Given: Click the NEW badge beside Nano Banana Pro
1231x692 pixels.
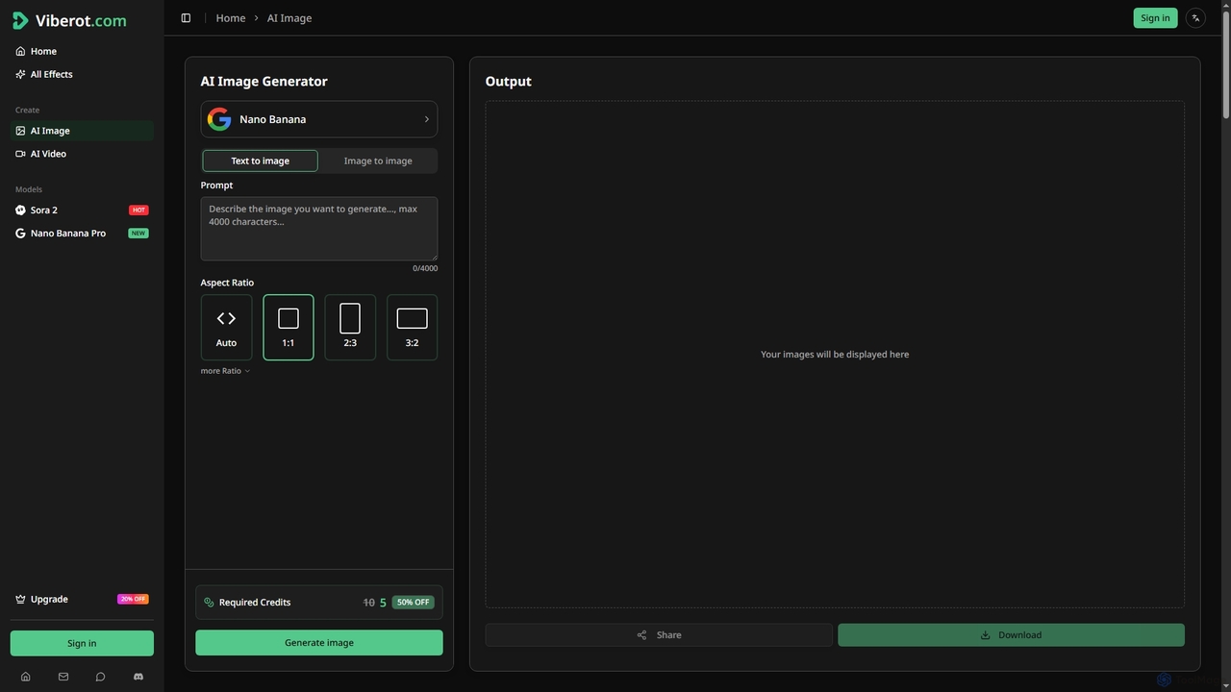Looking at the screenshot, I should point(138,233).
